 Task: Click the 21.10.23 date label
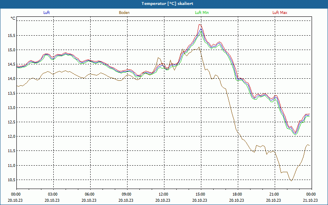click(310, 200)
